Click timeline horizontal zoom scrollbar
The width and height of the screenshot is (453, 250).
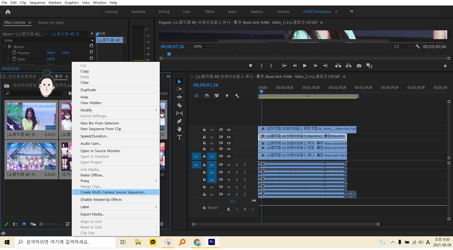click(286, 224)
